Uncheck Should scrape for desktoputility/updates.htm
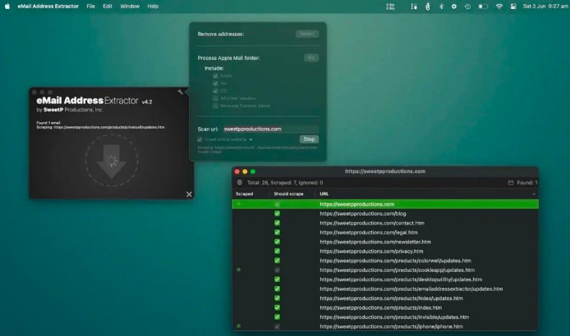The width and height of the screenshot is (570, 336). pyautogui.click(x=277, y=279)
